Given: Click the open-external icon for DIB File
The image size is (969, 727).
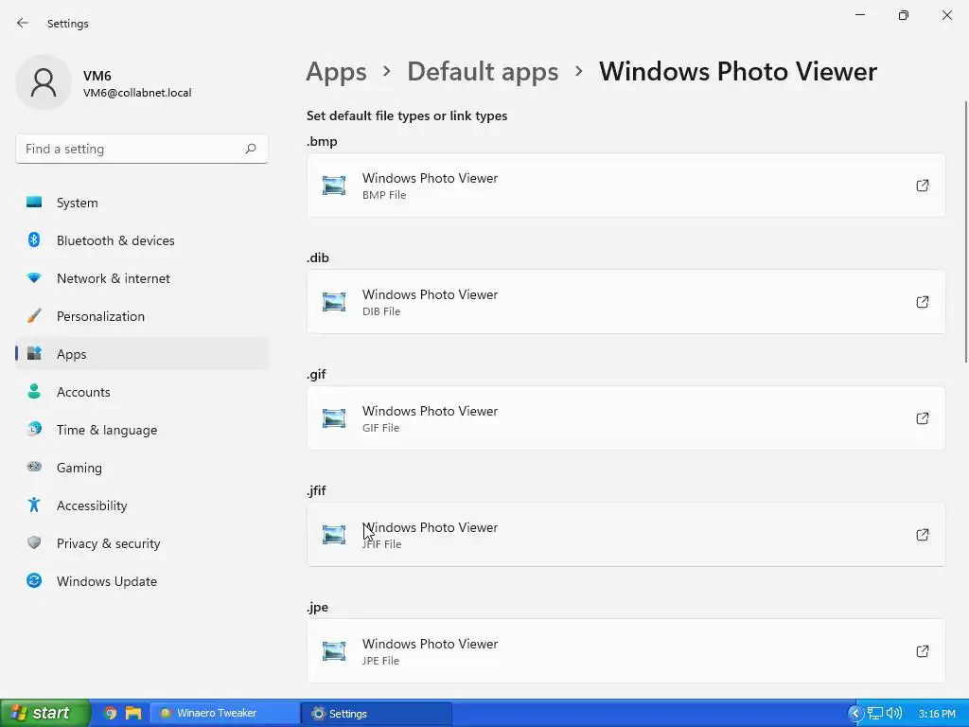Looking at the screenshot, I should tap(922, 302).
